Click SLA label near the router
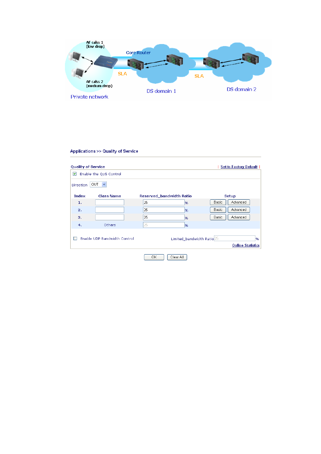Viewport: 321px width, 454px height. coord(122,74)
